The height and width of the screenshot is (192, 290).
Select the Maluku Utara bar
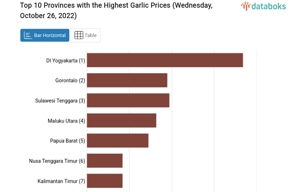pyautogui.click(x=122, y=120)
